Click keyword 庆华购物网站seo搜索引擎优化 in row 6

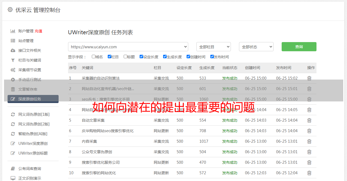pos(107,131)
